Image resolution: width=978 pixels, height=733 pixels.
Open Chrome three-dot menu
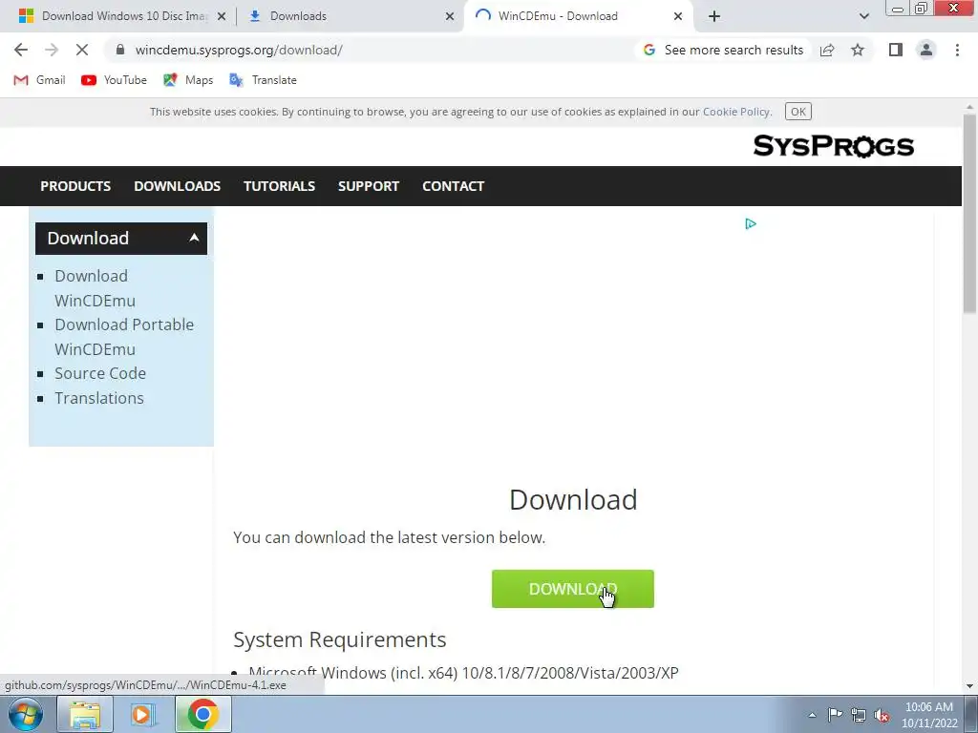[x=957, y=50]
